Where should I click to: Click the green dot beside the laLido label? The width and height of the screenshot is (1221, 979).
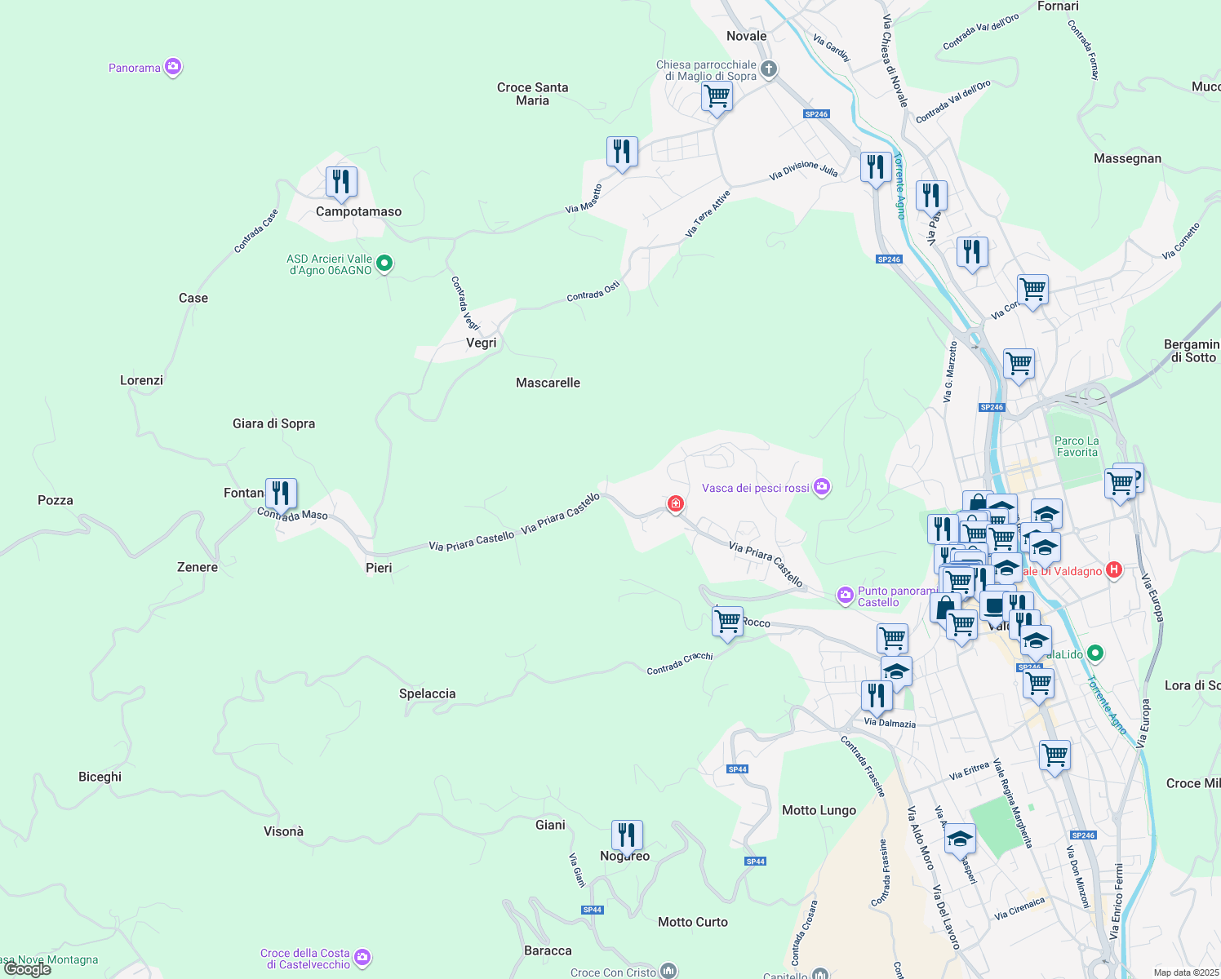(x=1094, y=654)
